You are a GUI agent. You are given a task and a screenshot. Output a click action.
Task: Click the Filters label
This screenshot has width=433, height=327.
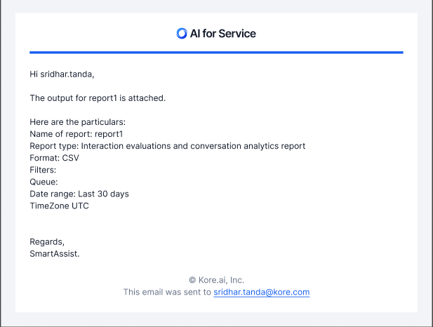[43, 170]
